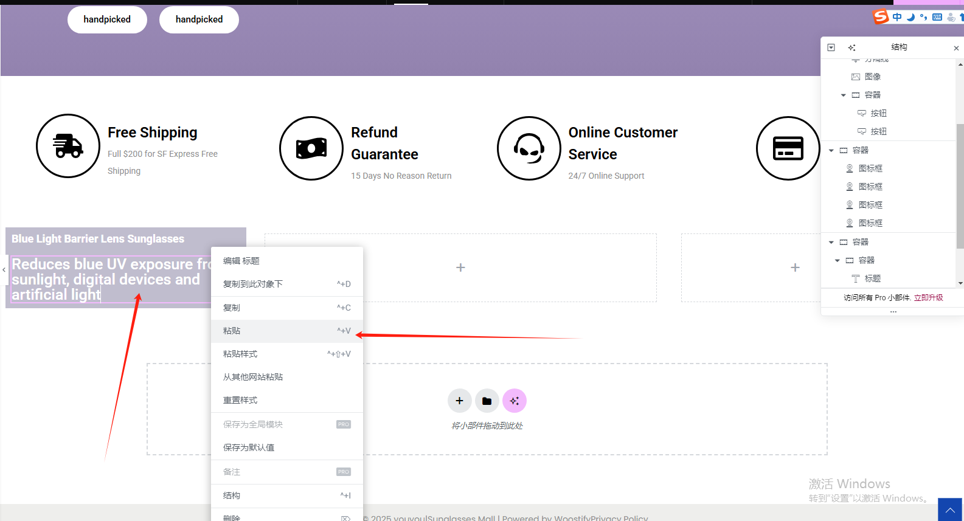The height and width of the screenshot is (521, 964).
Task: Click the 'Full $200 for SF Express' description
Action: tap(162, 162)
